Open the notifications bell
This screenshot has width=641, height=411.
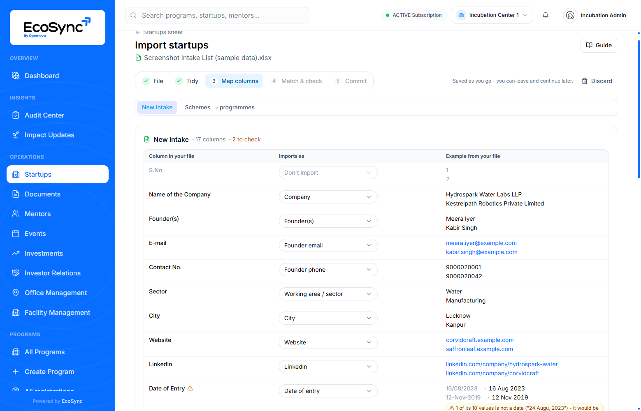[546, 15]
